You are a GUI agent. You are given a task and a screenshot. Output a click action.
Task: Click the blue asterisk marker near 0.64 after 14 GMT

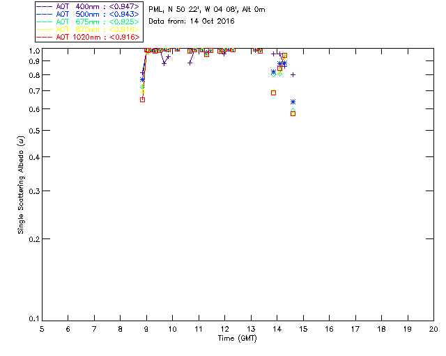(x=293, y=102)
